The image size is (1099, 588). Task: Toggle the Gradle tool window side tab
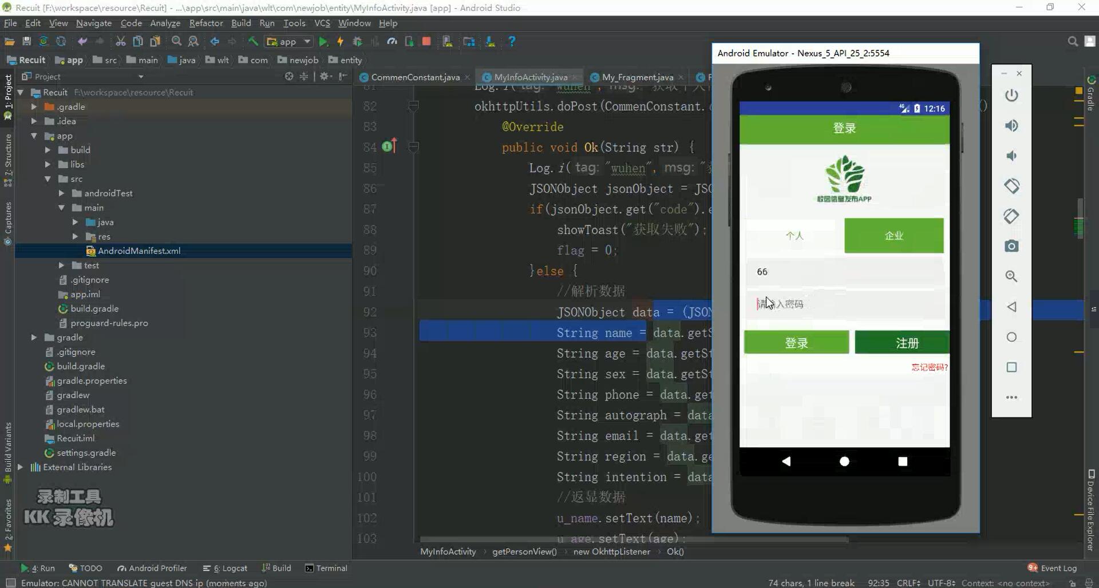(1091, 93)
